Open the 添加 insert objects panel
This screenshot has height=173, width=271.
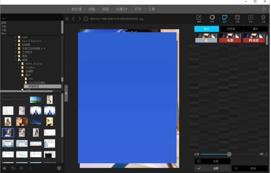[x=251, y=19]
